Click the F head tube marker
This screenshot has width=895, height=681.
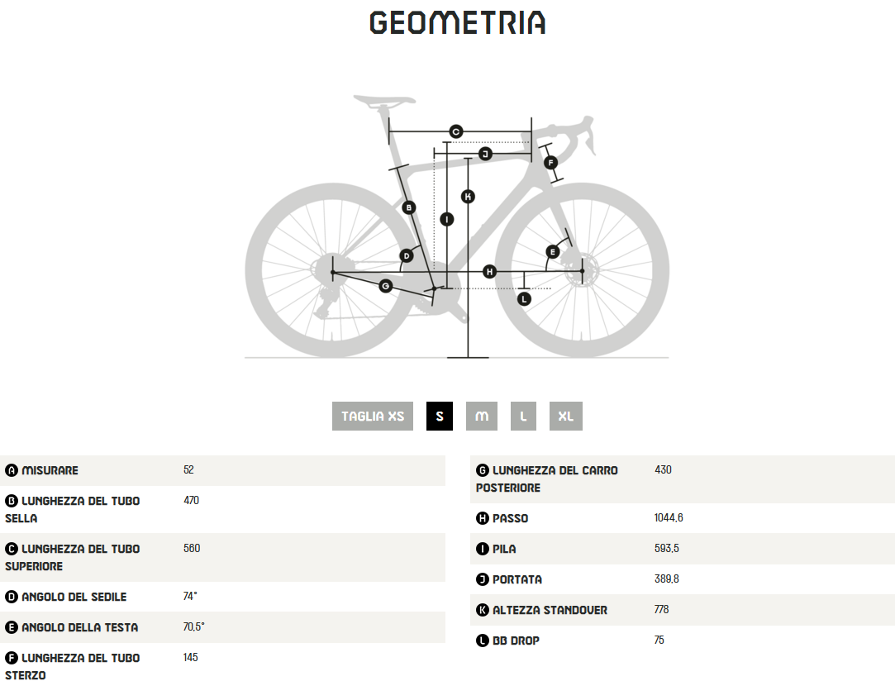[x=551, y=163]
